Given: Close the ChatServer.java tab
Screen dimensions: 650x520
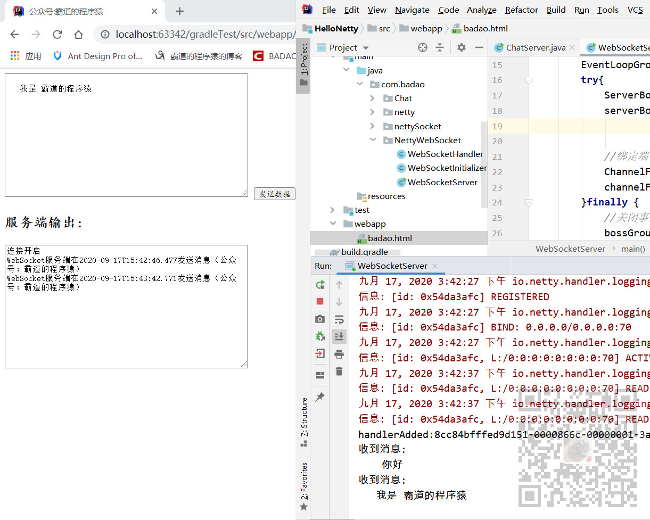Looking at the screenshot, I should tap(572, 47).
